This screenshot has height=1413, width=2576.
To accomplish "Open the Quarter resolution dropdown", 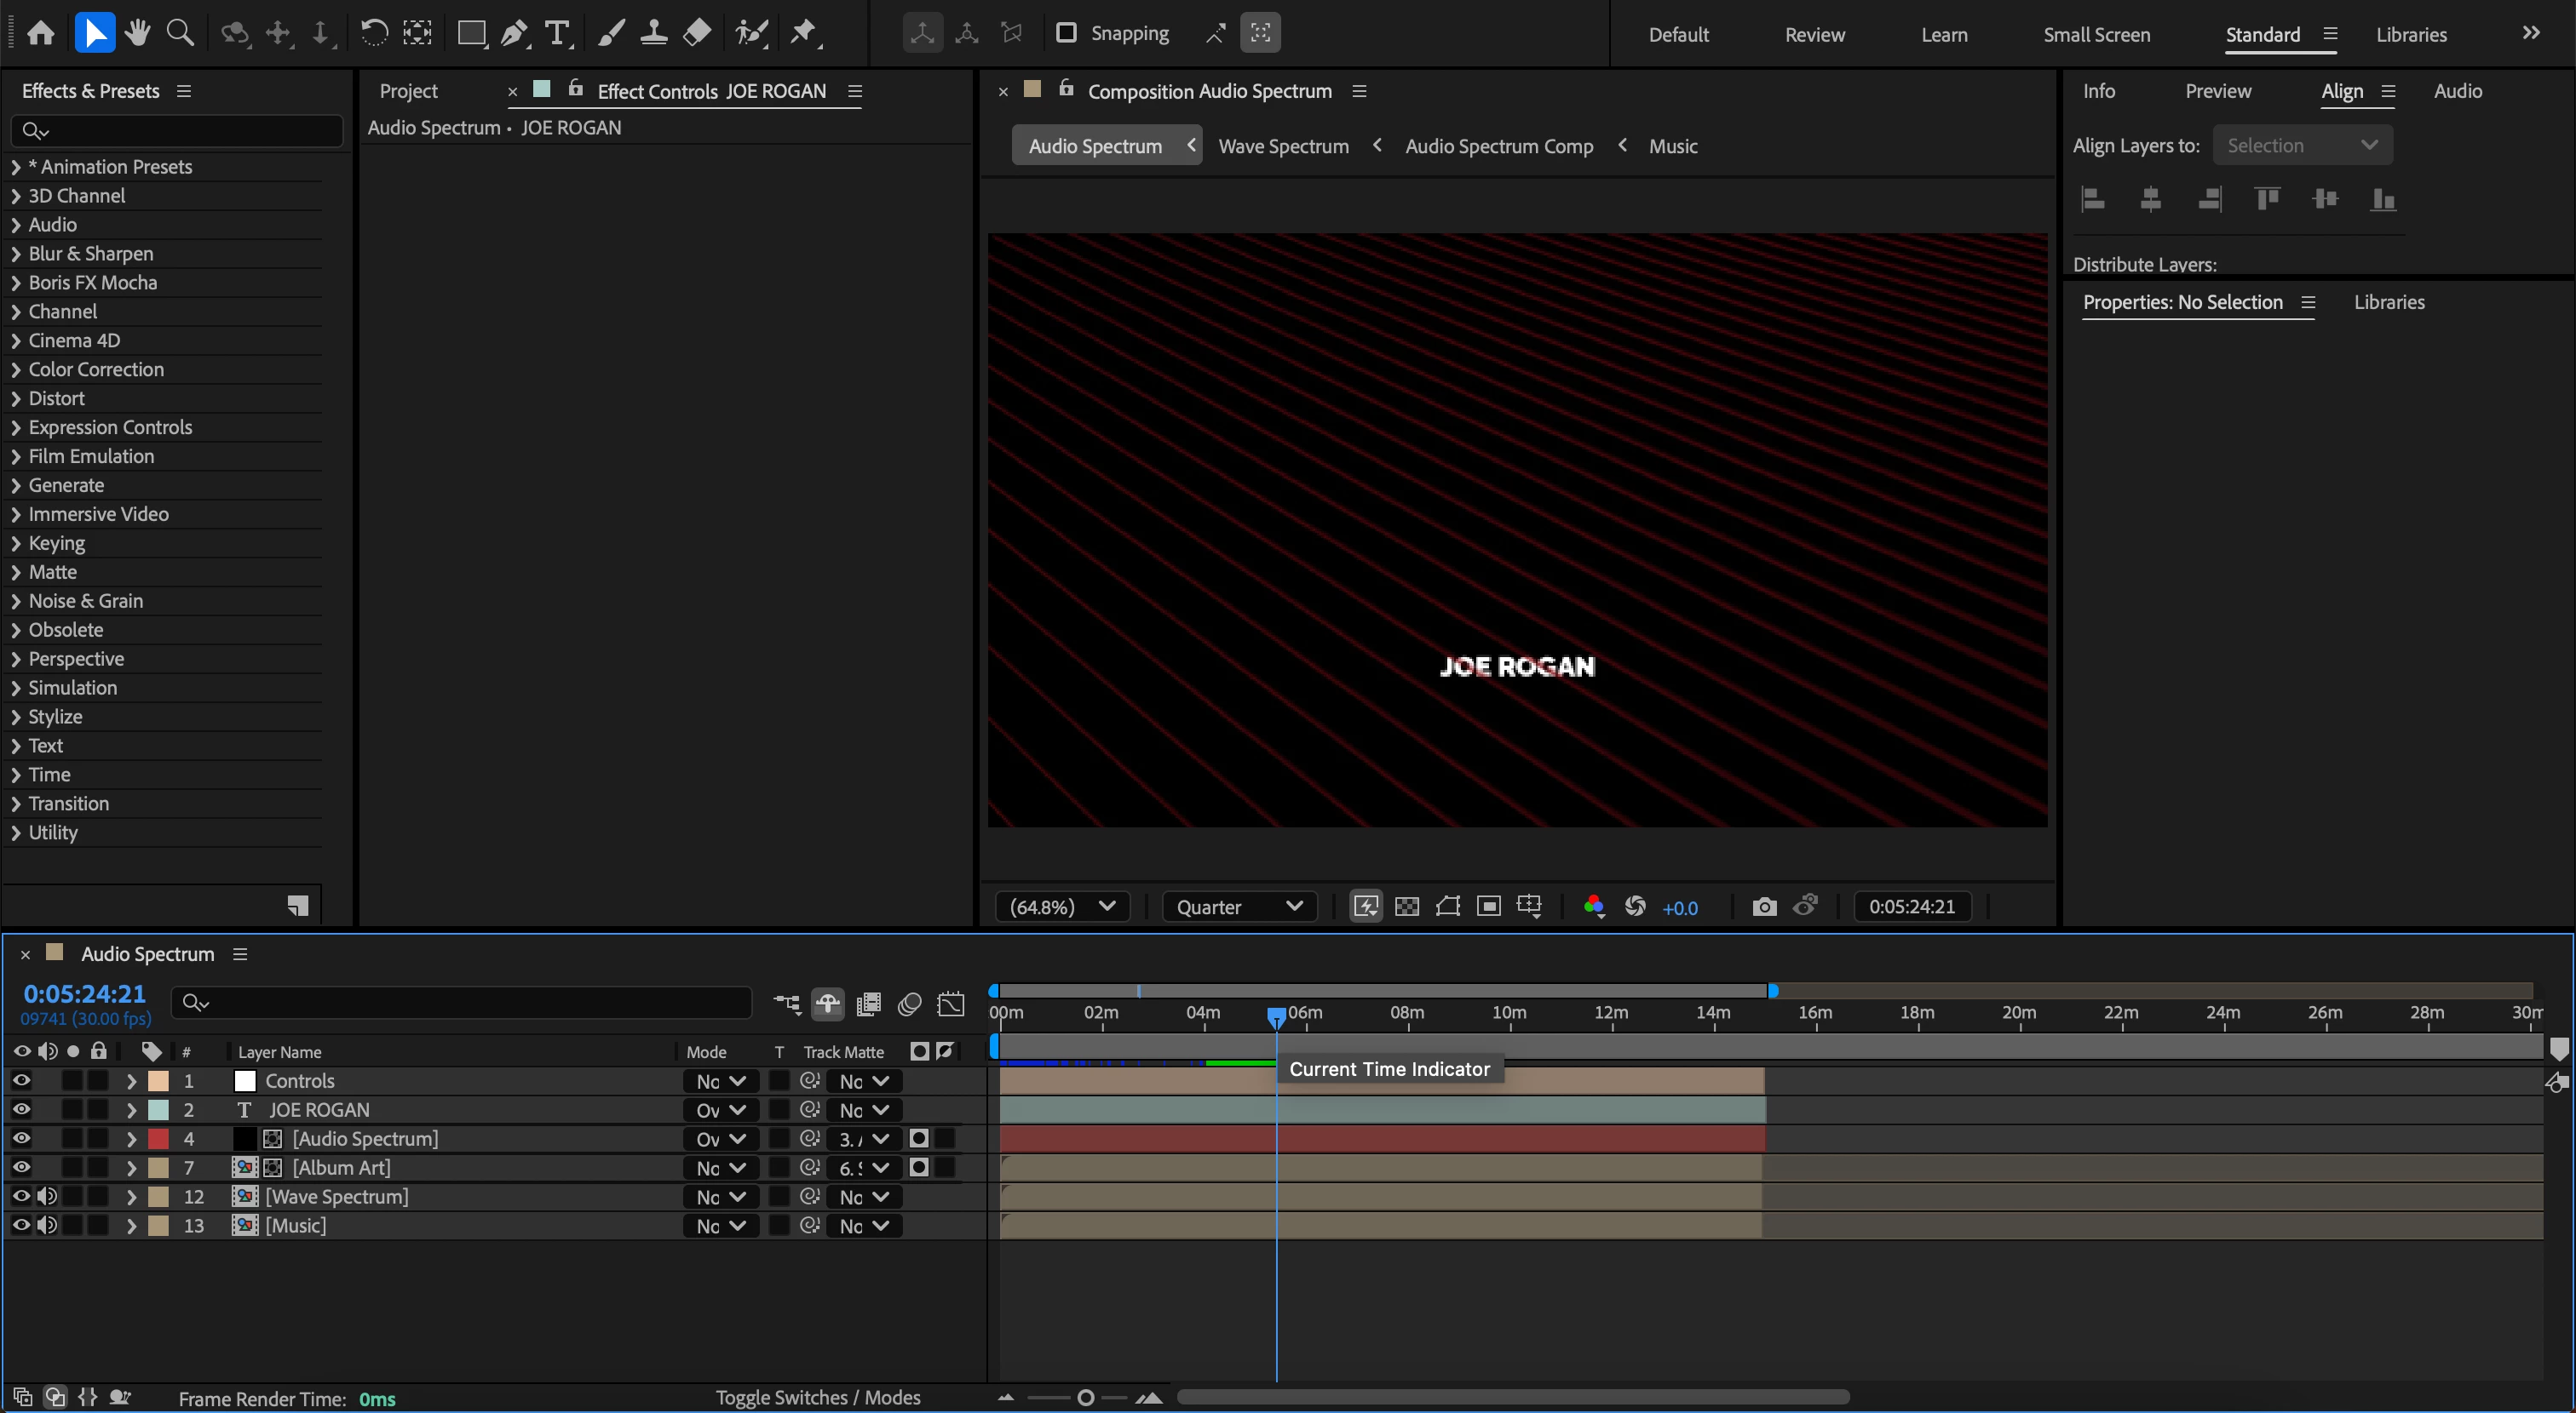I will pos(1238,907).
